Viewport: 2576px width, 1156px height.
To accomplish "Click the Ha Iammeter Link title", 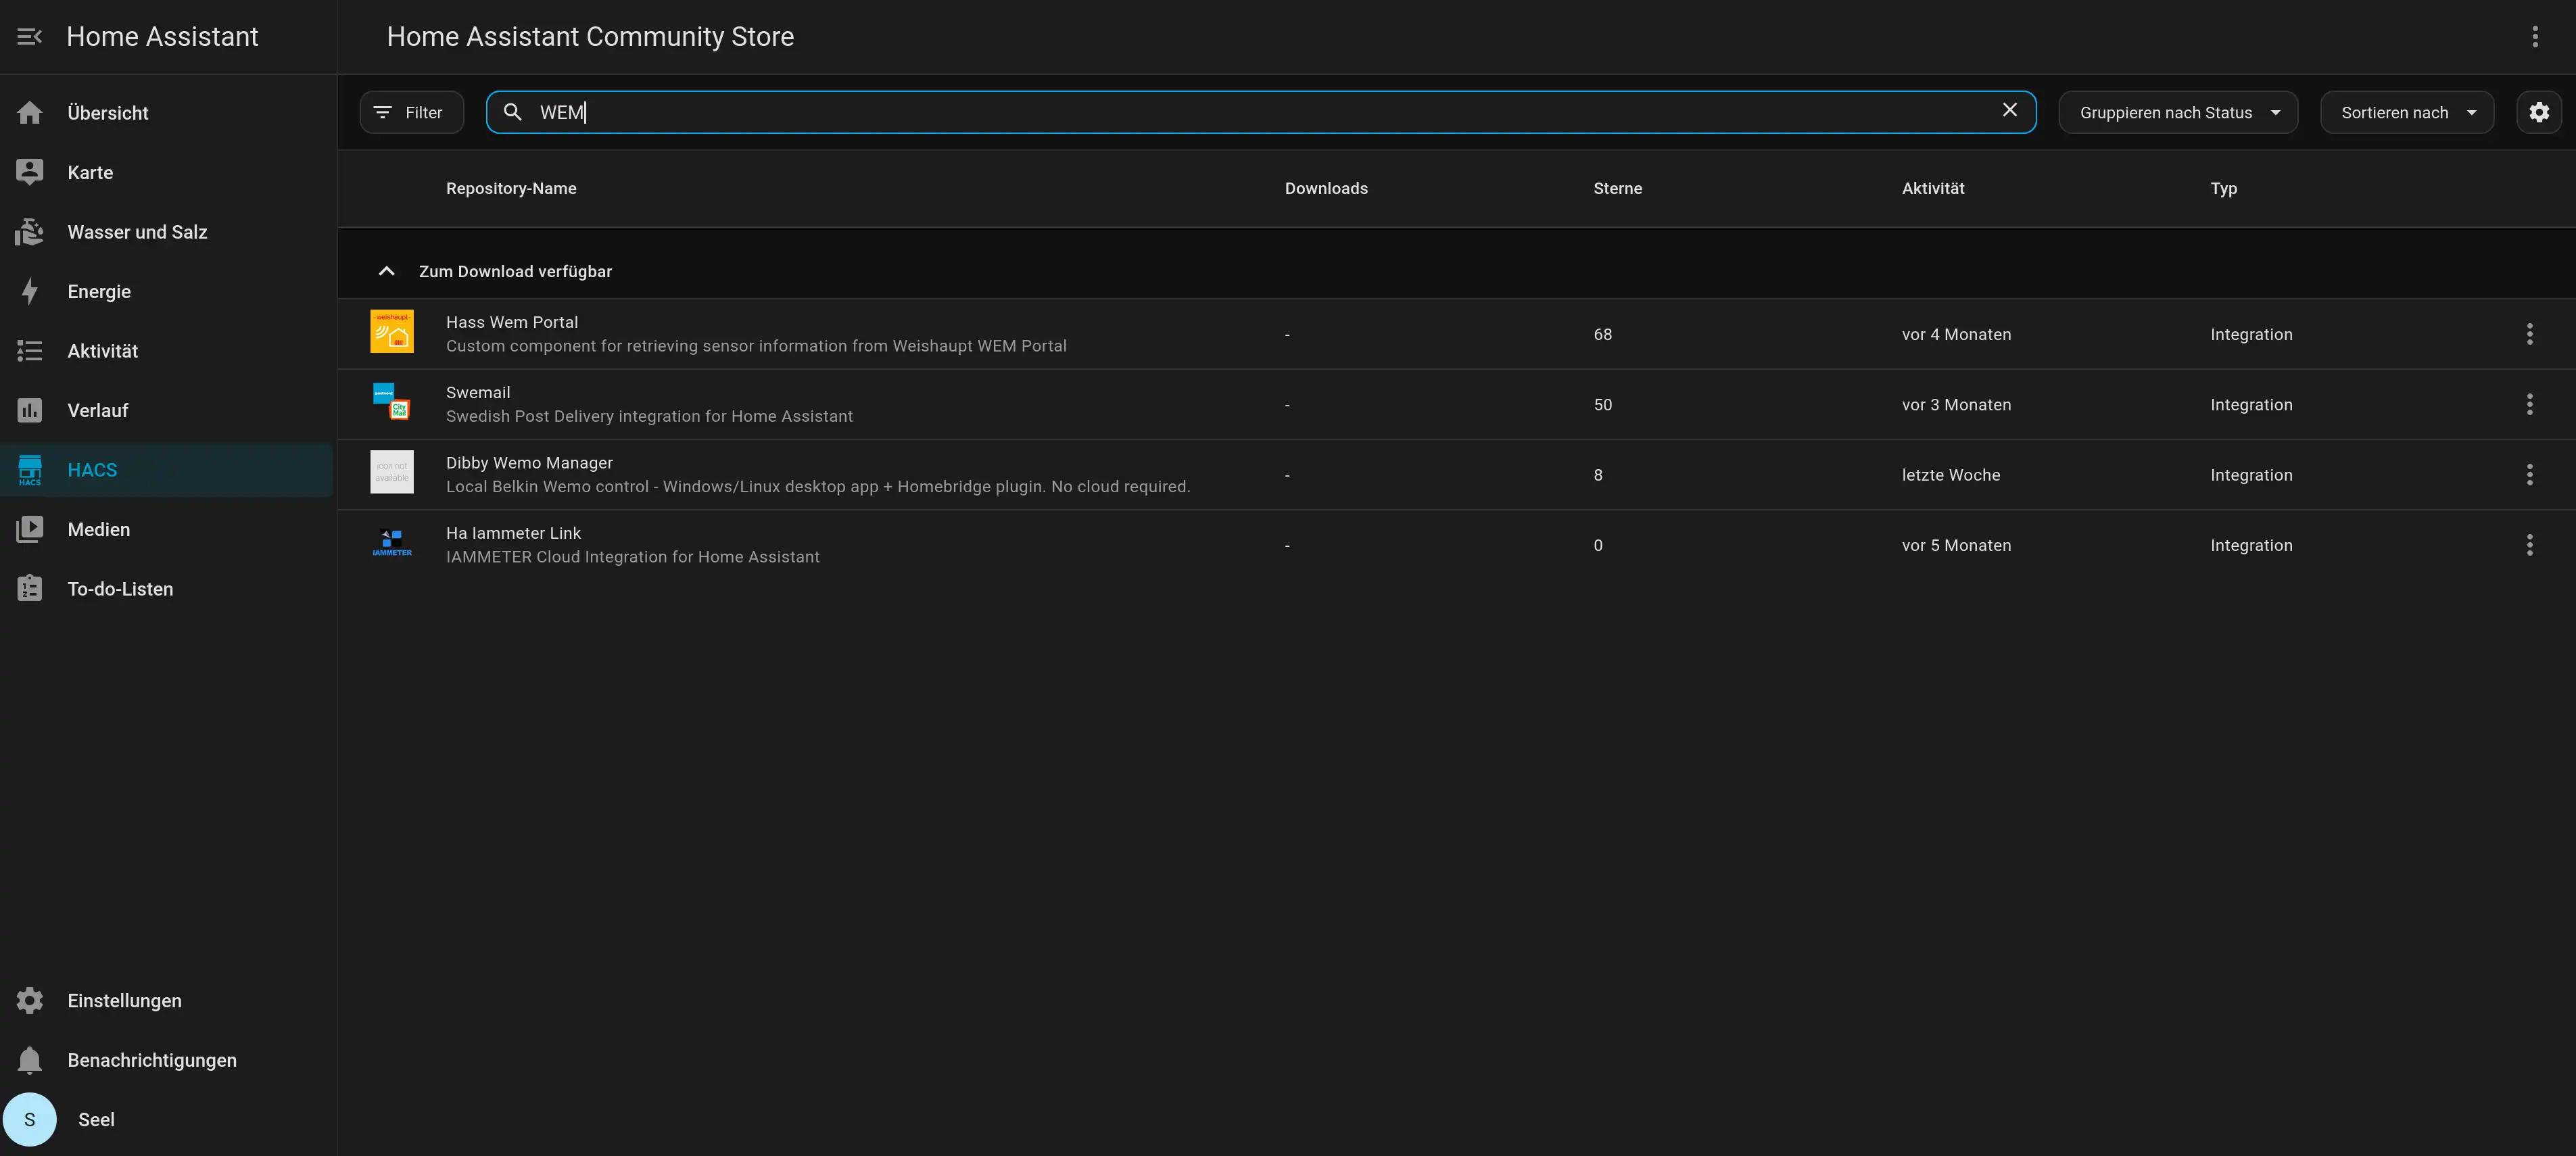I will (513, 533).
